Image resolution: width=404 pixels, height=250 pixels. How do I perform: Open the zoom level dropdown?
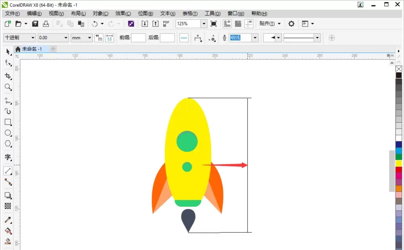point(204,24)
